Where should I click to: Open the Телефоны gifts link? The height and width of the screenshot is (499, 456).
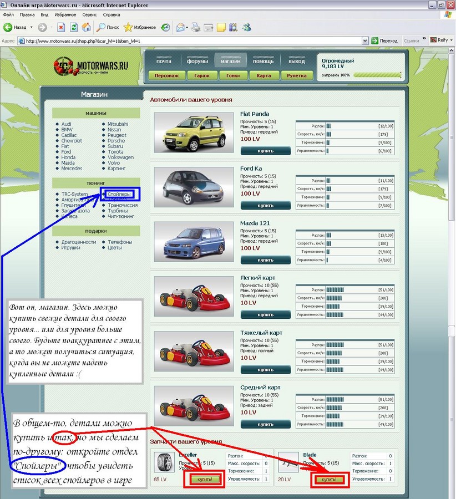point(120,242)
